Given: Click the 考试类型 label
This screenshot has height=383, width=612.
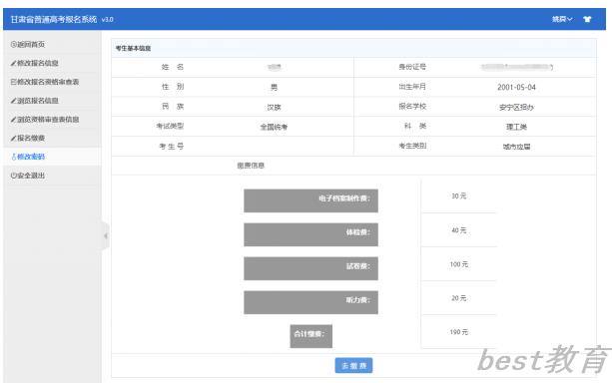Looking at the screenshot, I should coord(170,126).
